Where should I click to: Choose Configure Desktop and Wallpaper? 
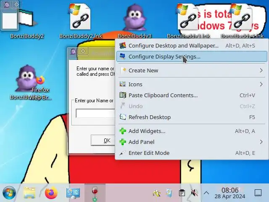[x=192, y=46]
